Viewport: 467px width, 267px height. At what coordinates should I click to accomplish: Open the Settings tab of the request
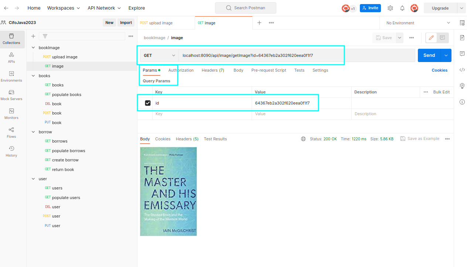tap(320, 70)
